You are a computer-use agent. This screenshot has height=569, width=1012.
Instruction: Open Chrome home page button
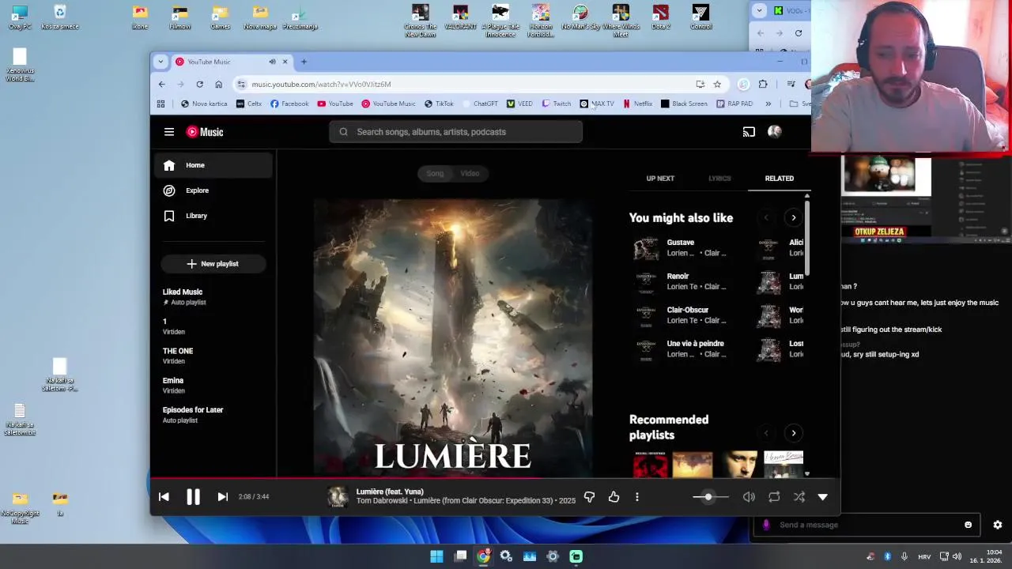coord(218,84)
